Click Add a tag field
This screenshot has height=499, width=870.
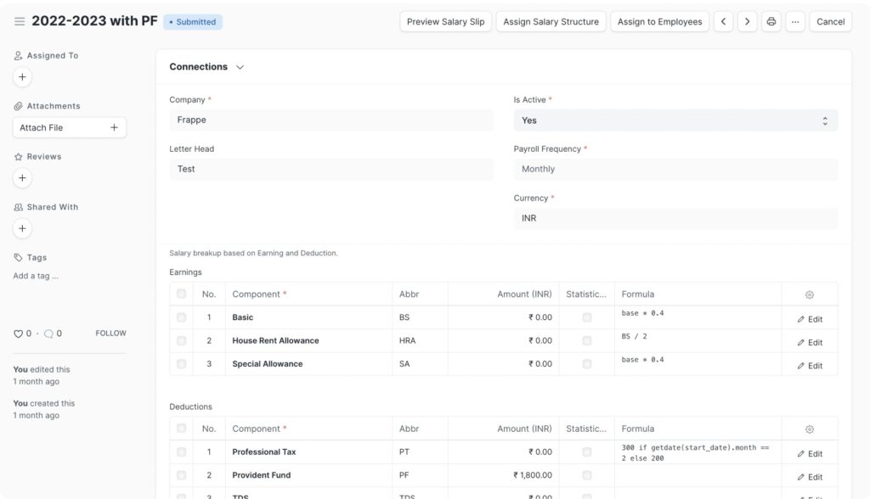point(36,276)
